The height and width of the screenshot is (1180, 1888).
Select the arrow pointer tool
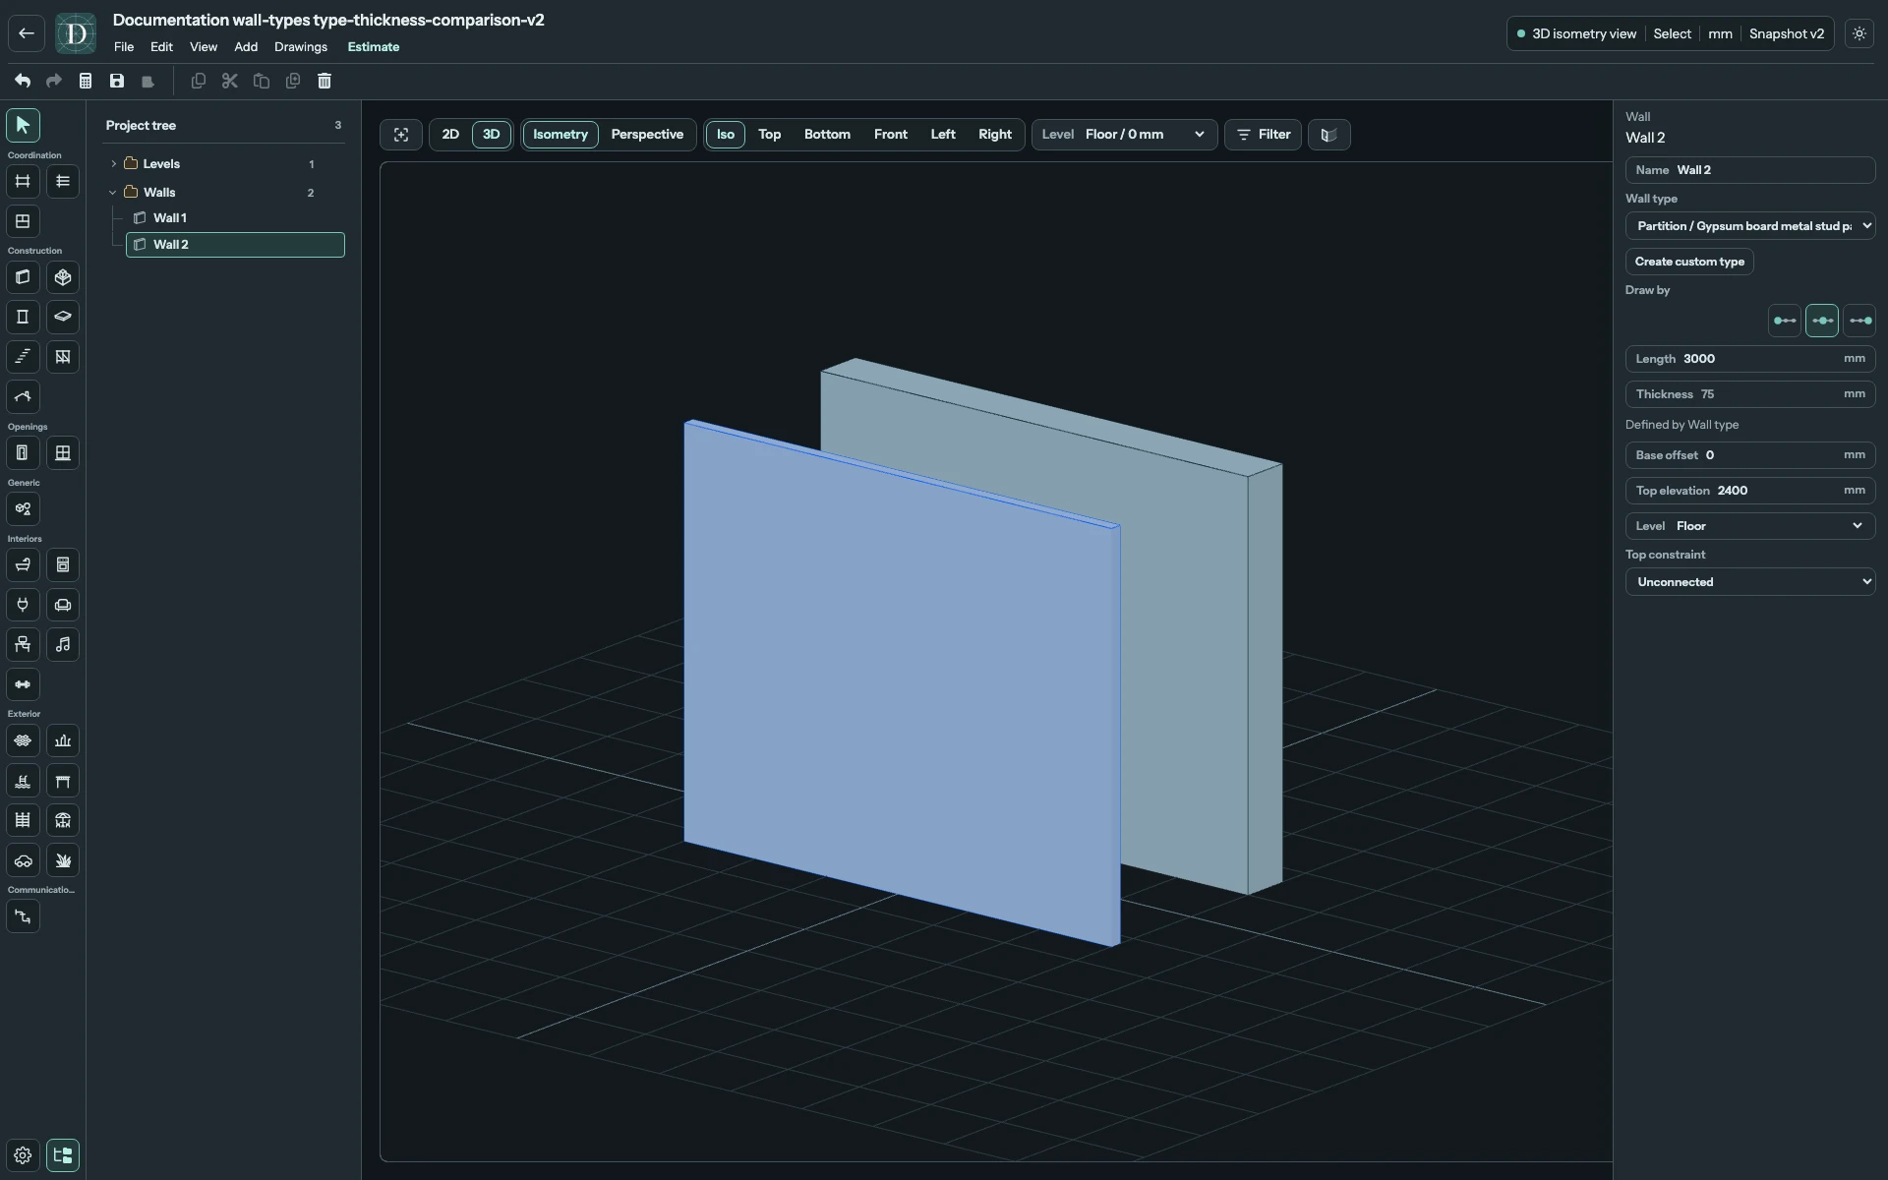pyautogui.click(x=23, y=125)
